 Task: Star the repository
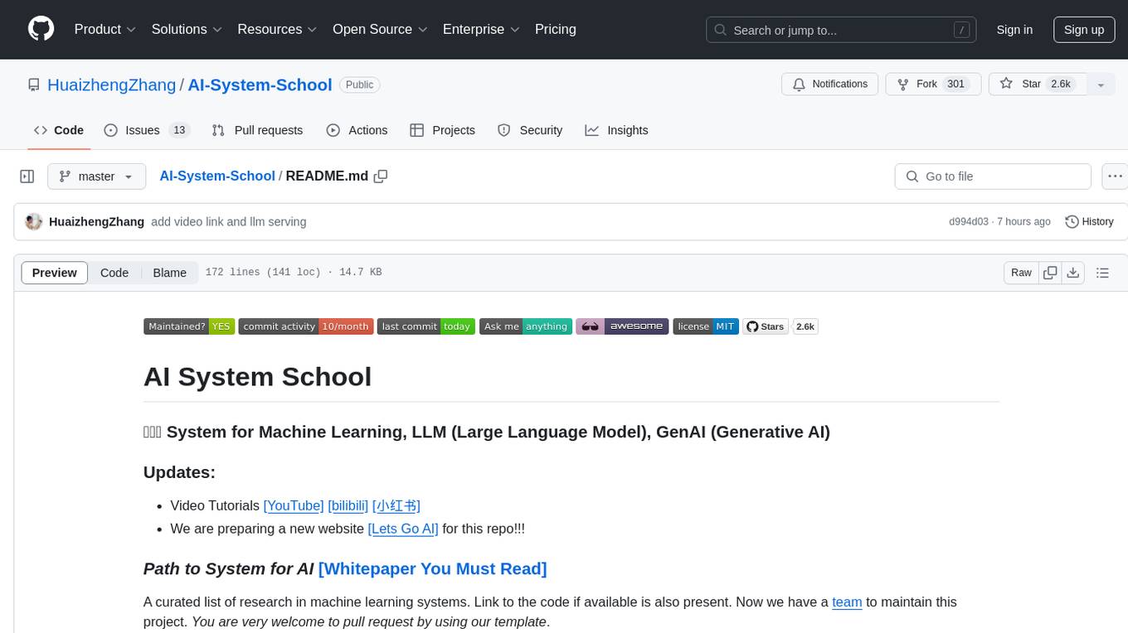[1038, 84]
